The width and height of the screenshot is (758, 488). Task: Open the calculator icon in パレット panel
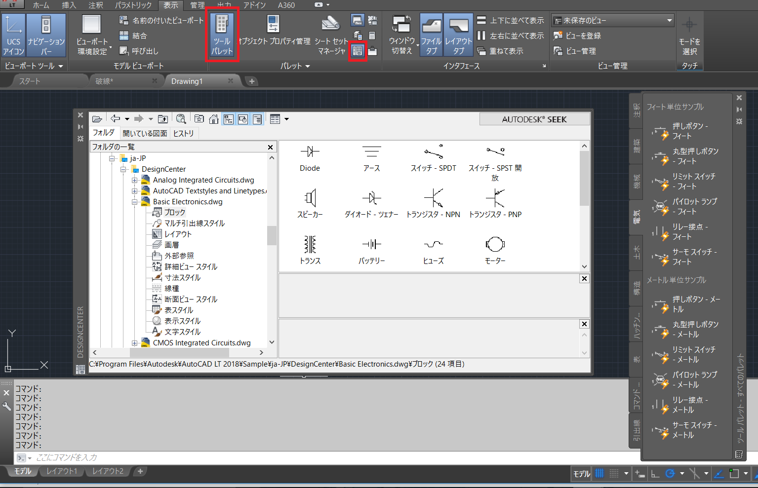pos(372,36)
